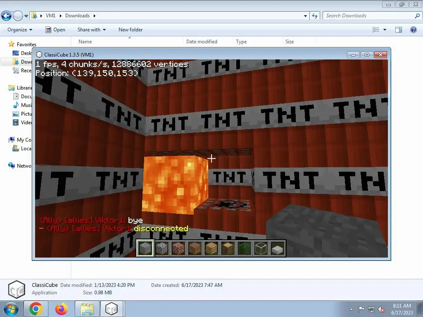Change the view with the view icon
Viewport: 423px width, 317px height.
coord(376,30)
